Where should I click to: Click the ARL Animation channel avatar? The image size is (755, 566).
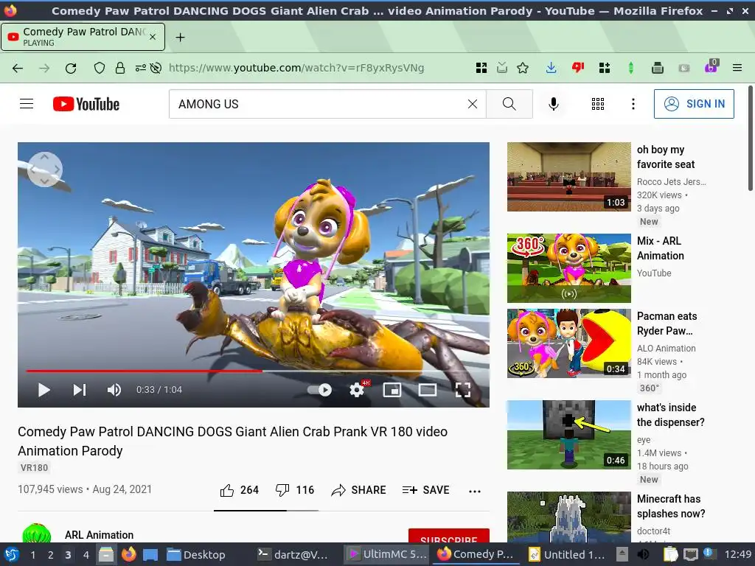click(37, 534)
